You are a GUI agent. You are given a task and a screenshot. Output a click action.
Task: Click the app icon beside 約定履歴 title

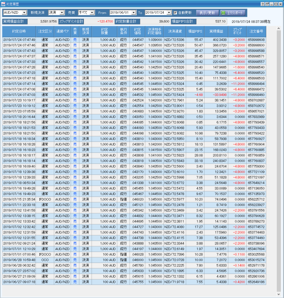[3, 4]
